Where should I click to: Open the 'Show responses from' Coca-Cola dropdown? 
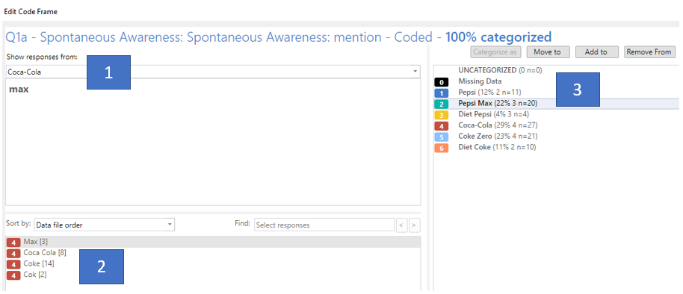(x=213, y=72)
